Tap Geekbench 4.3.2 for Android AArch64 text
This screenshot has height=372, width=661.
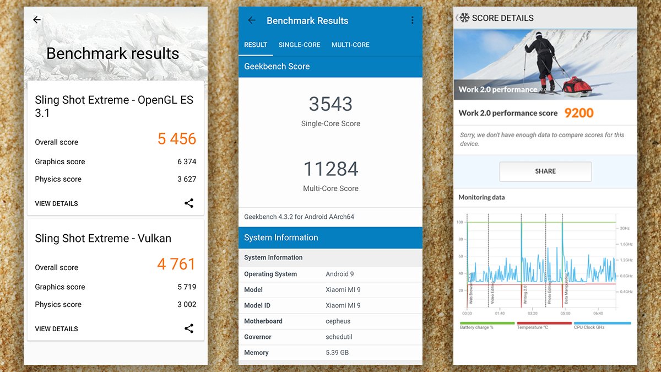[x=299, y=217]
